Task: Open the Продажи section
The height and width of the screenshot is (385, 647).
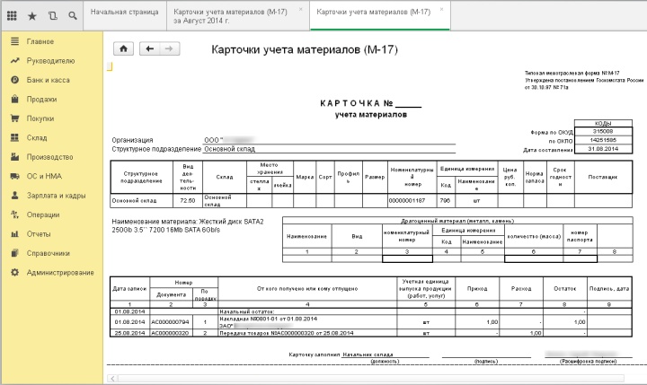Action: [41, 100]
